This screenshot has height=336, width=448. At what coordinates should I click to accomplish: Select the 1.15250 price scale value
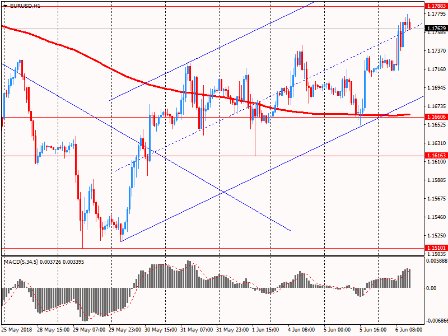click(x=436, y=235)
